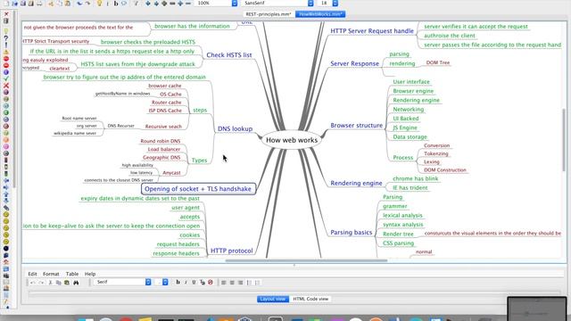
Task: Click the 'cookies' node under HTTP protocol
Action: 189,235
